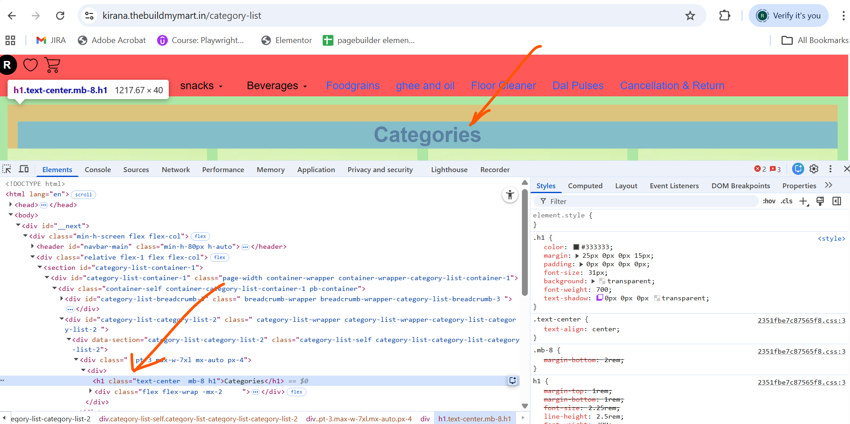Screen dimensions: 850x424
Task: Open Privacy and security tab
Action: point(380,170)
